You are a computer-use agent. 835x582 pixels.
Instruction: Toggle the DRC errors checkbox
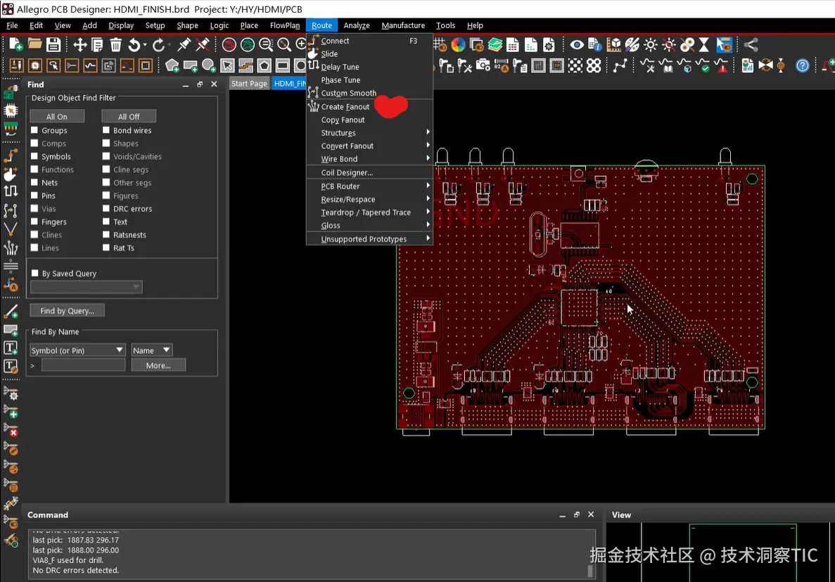106,208
